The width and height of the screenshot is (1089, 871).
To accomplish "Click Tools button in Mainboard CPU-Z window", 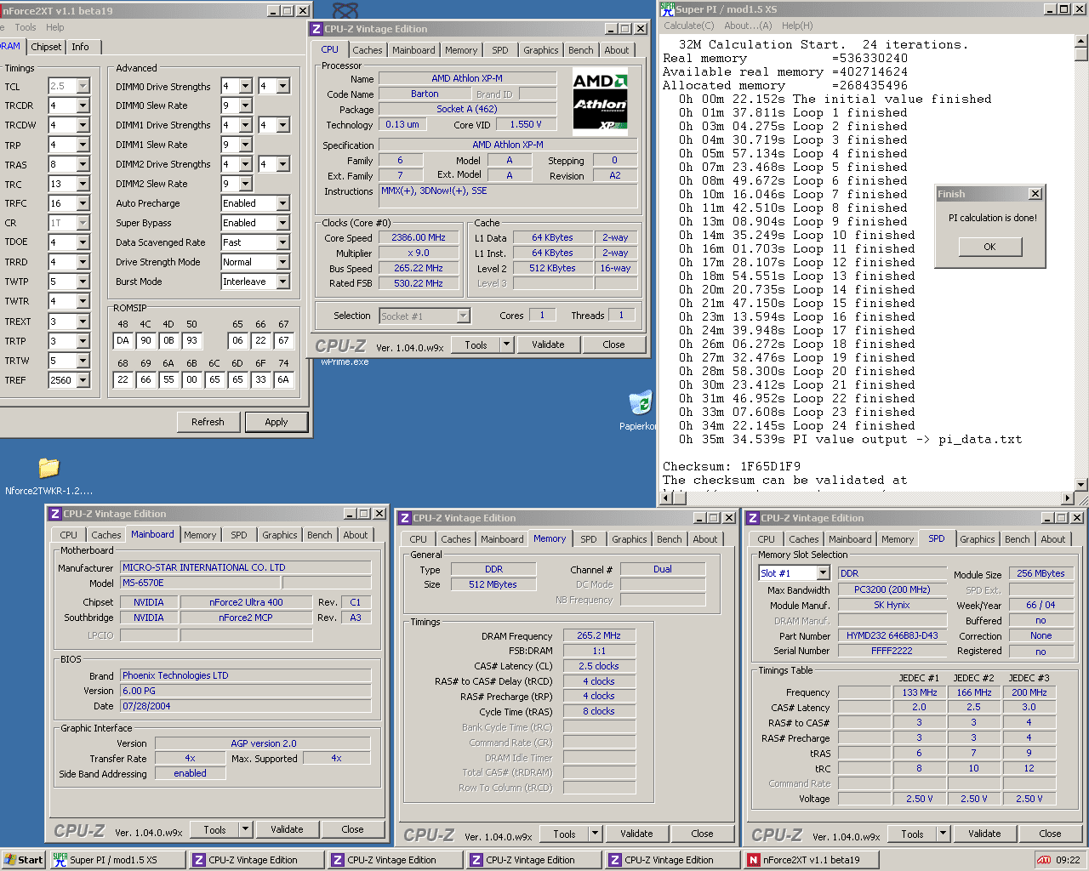I will 214,829.
